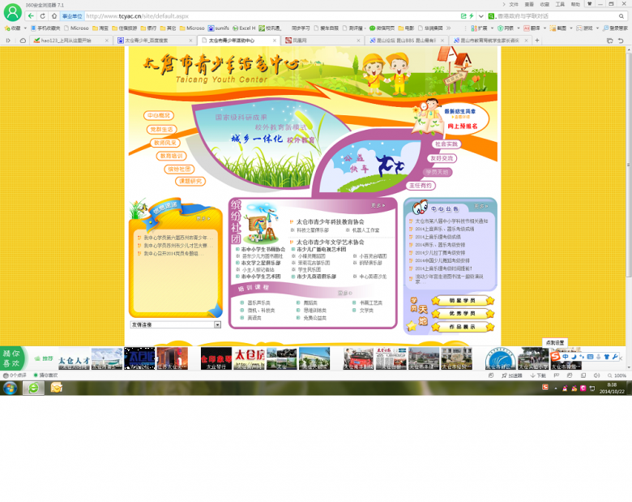Image resolution: width=632 pixels, height=502 pixels.
Task: Open the 工具 menu
Action: click(x=560, y=4)
